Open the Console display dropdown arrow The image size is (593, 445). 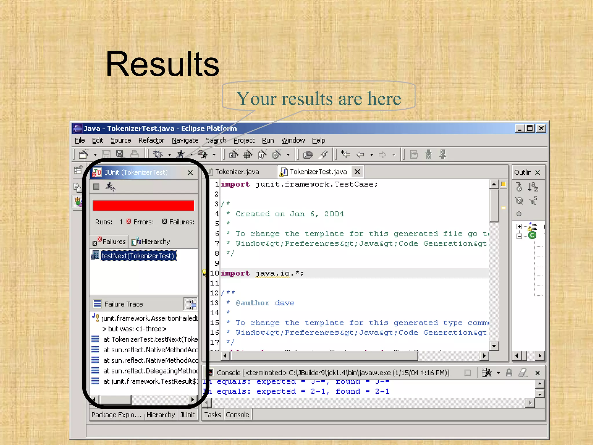coord(498,373)
